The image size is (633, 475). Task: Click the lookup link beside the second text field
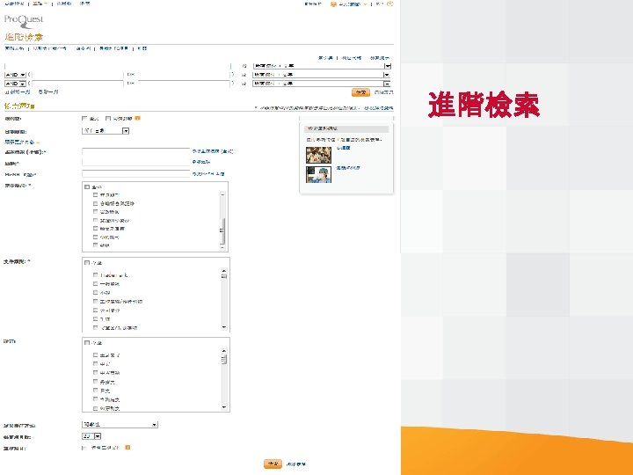(x=201, y=162)
